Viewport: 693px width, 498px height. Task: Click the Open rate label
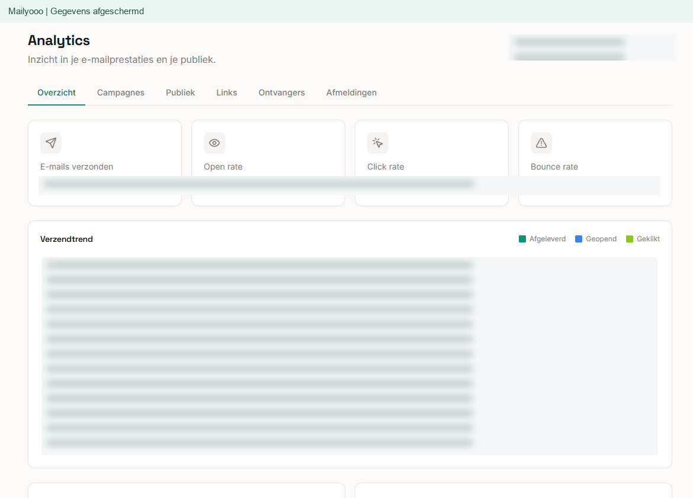[223, 167]
